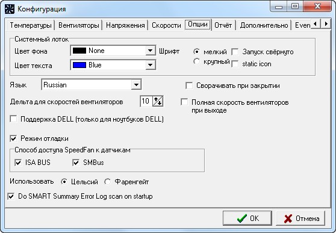The height and width of the screenshot is (233, 336).
Task: Click the SpeedFan icon in title bar
Action: click(10, 9)
